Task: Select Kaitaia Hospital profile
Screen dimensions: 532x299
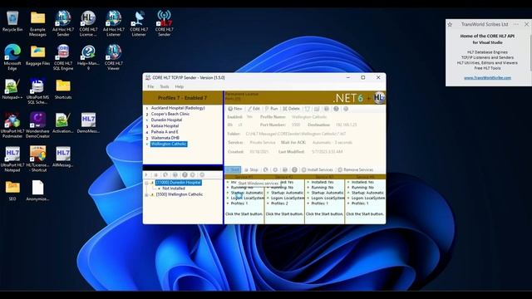Action: (165, 125)
